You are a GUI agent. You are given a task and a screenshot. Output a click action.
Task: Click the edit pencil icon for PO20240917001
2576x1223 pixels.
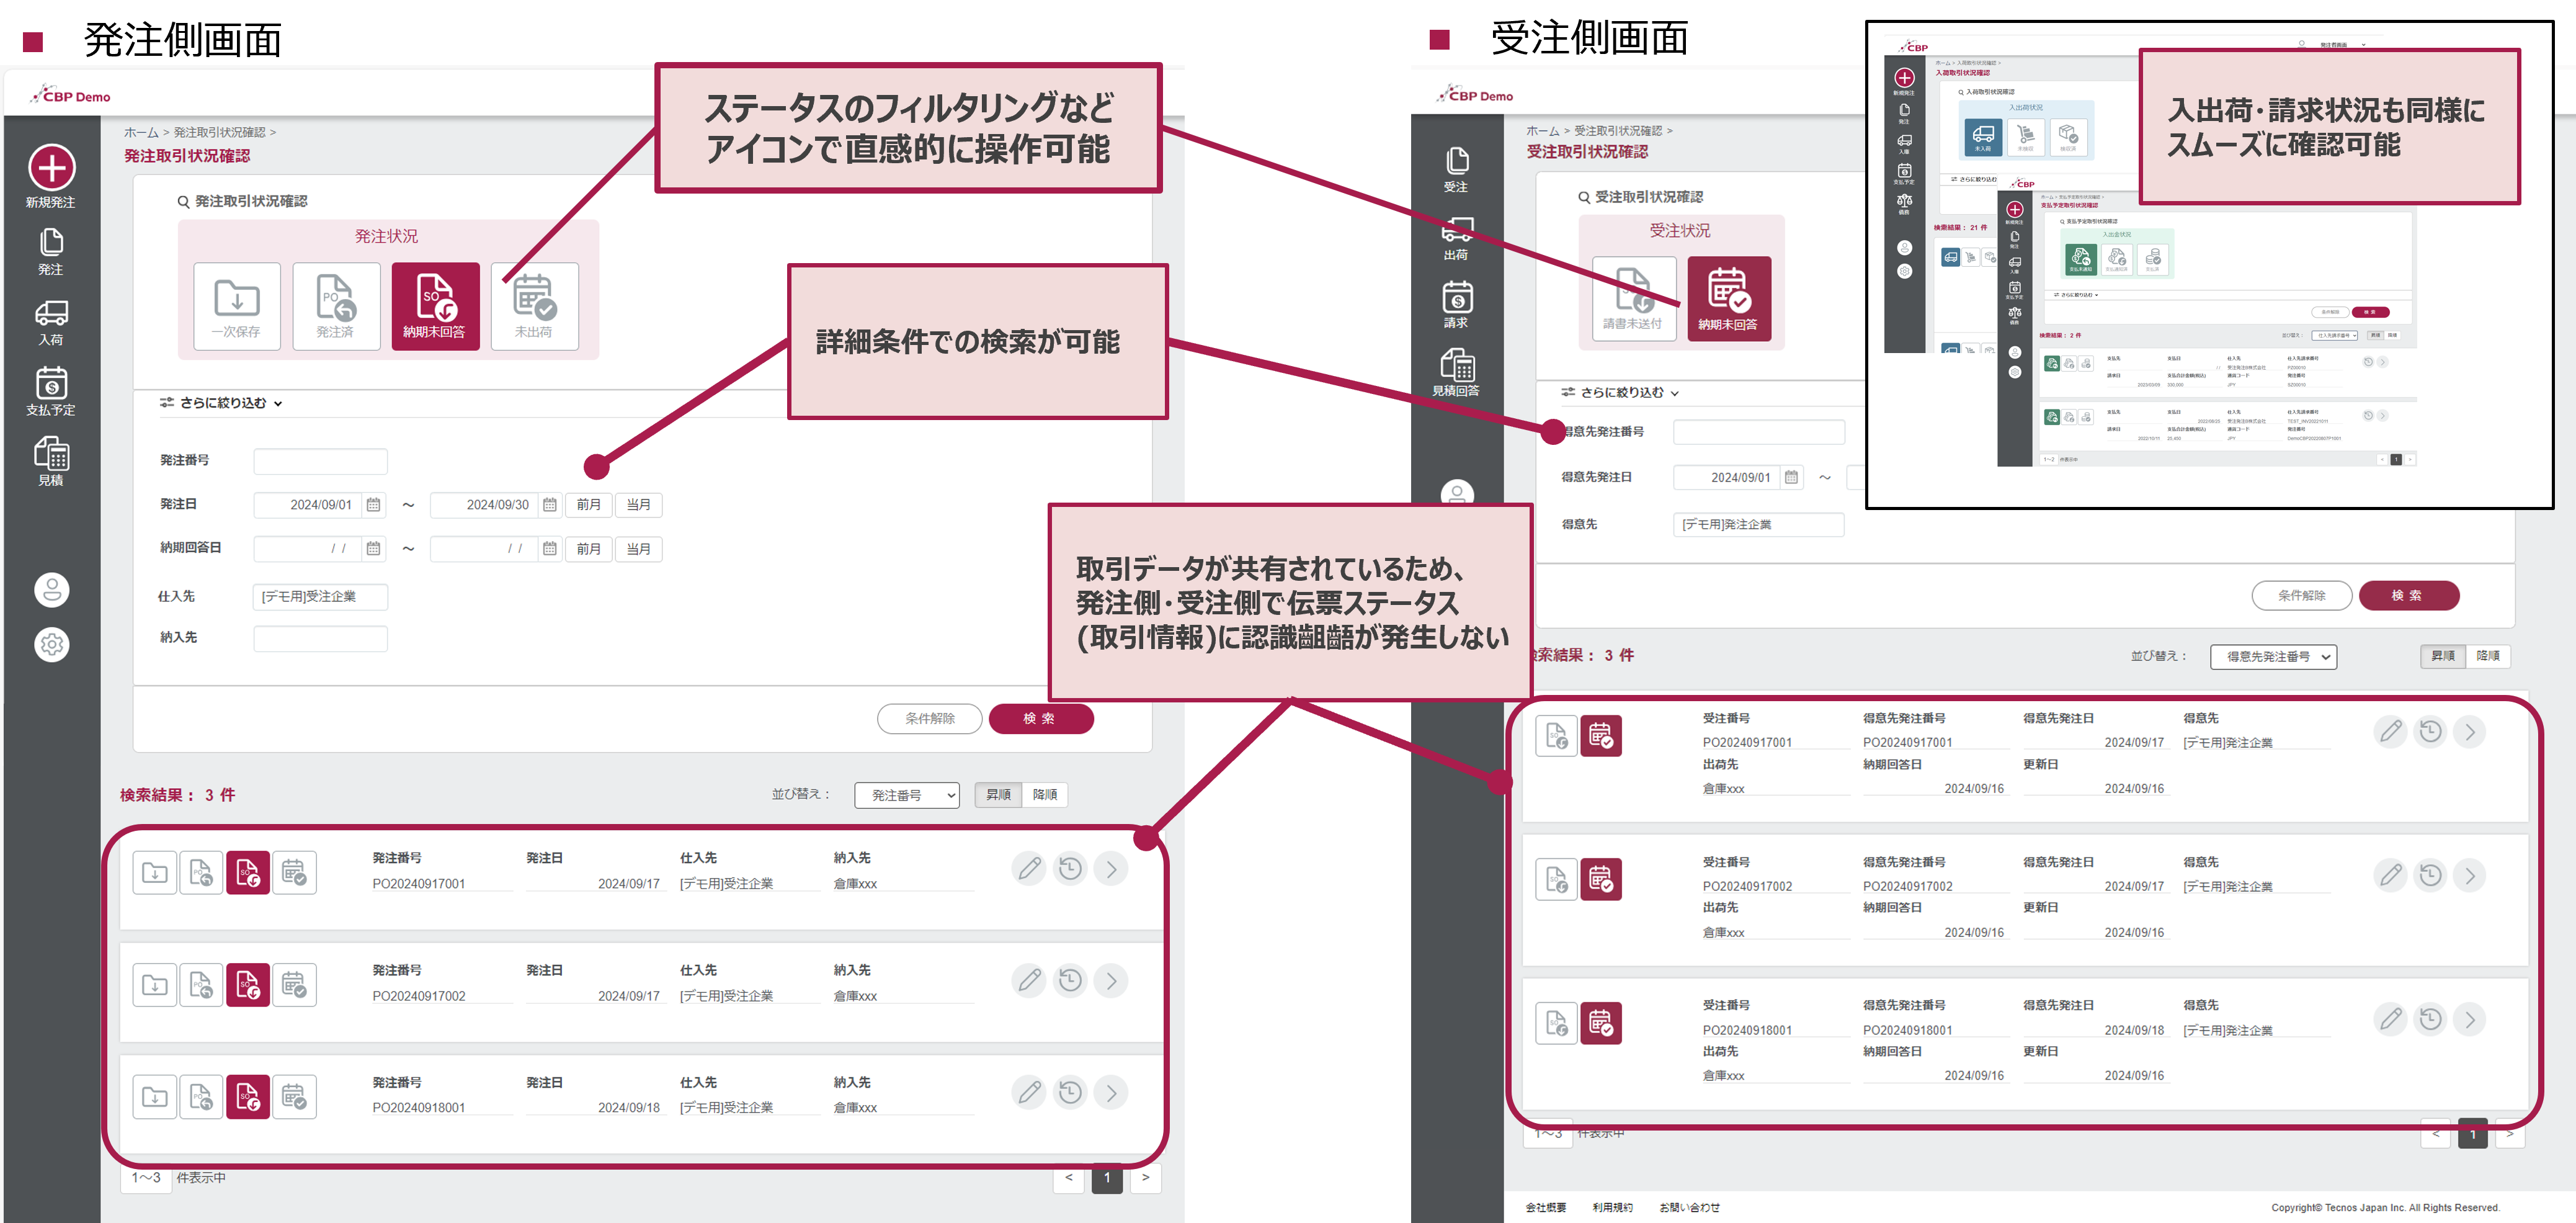(1028, 869)
